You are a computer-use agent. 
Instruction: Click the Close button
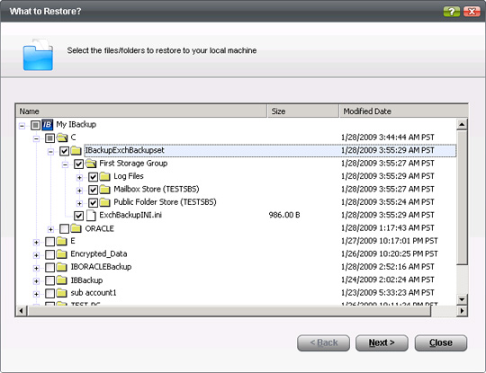pyautogui.click(x=440, y=343)
